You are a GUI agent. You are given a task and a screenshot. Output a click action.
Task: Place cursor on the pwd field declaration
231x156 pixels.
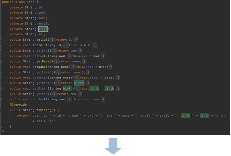coord(41,13)
